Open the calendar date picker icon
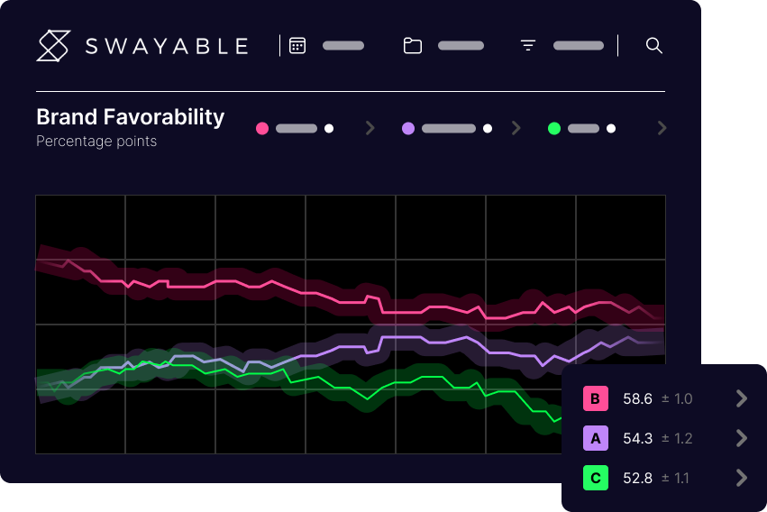767x512 pixels. pos(297,46)
